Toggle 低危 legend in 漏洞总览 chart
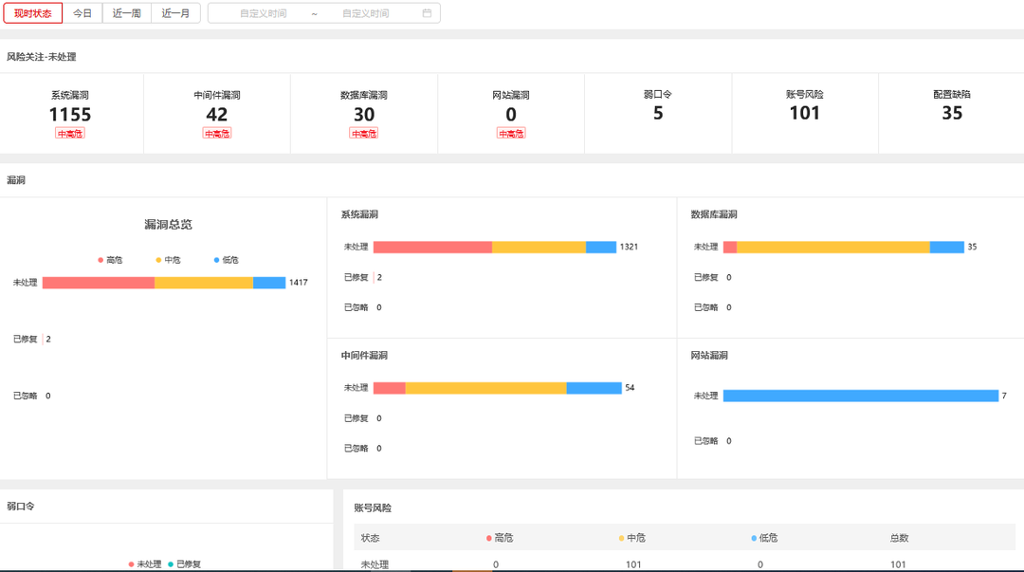Image resolution: width=1024 pixels, height=572 pixels. [x=226, y=260]
